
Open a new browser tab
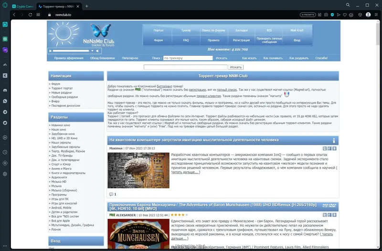[87, 6]
